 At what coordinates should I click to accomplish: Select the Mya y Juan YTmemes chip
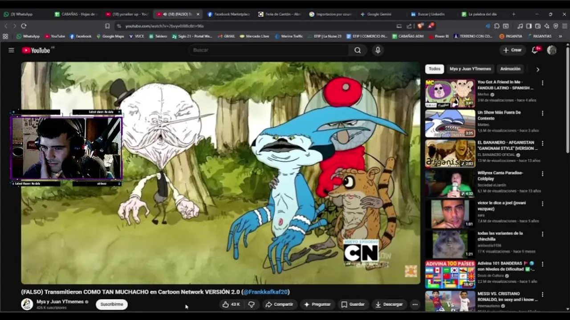pyautogui.click(x=470, y=69)
